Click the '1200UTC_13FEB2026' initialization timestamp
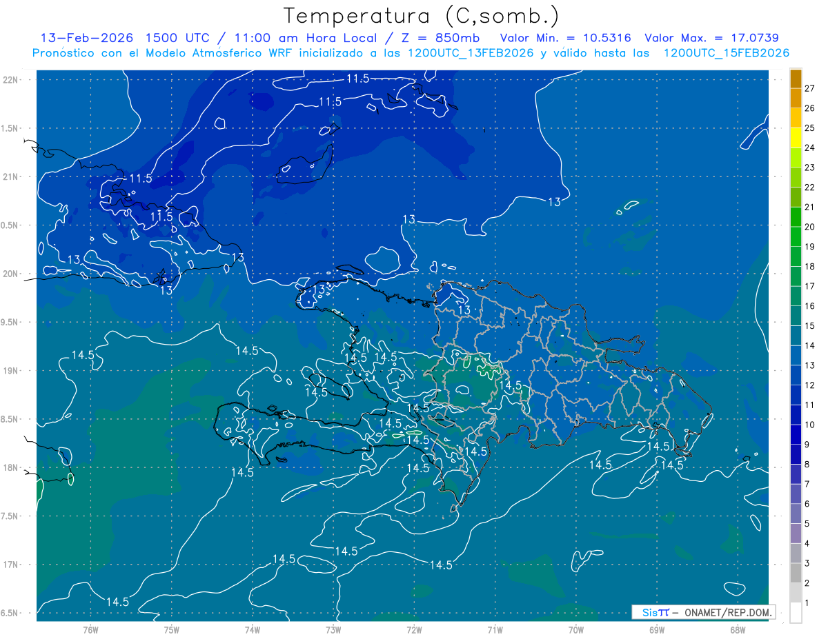Screen dimensions: 828x639 [x=471, y=53]
